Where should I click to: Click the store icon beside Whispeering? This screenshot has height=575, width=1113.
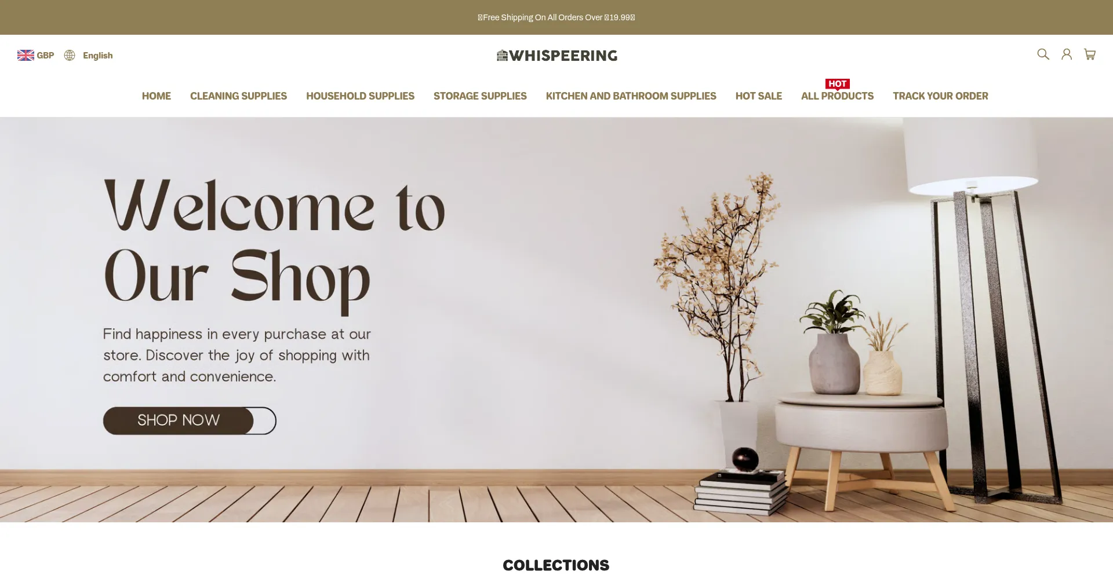pos(502,56)
